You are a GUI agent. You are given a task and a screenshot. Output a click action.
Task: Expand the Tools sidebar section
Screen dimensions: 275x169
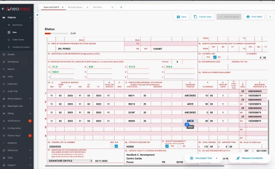point(30,158)
